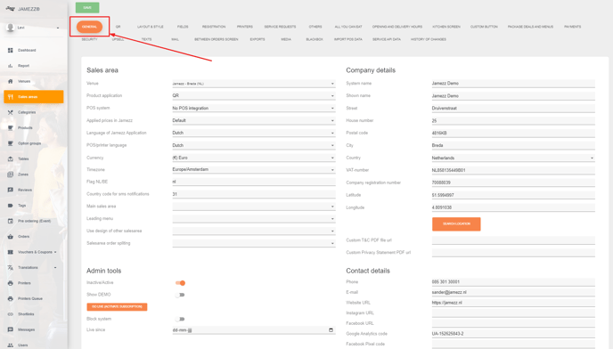Click the Users people icon
613x349 pixels.
pos(11,345)
